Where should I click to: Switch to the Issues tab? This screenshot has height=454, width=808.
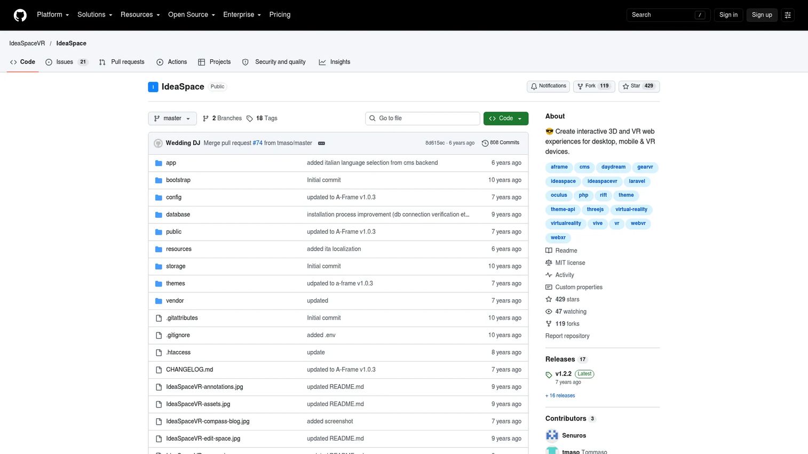66,62
